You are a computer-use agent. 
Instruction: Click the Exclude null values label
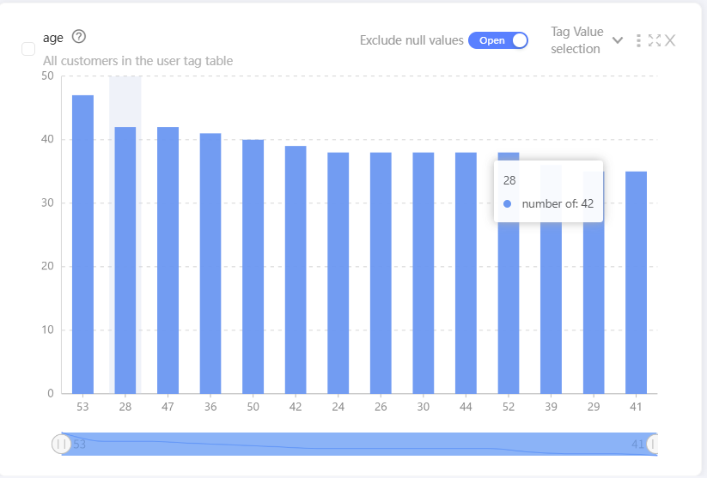[411, 40]
